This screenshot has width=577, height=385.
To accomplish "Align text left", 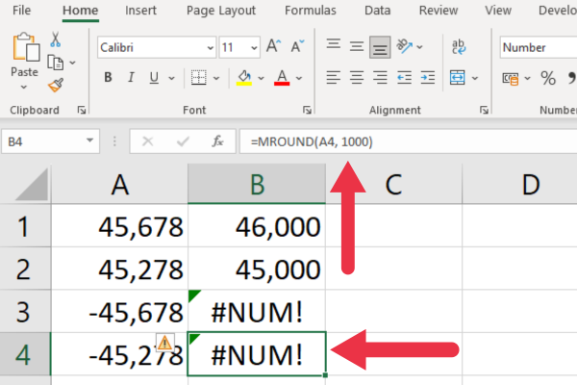I will [333, 78].
